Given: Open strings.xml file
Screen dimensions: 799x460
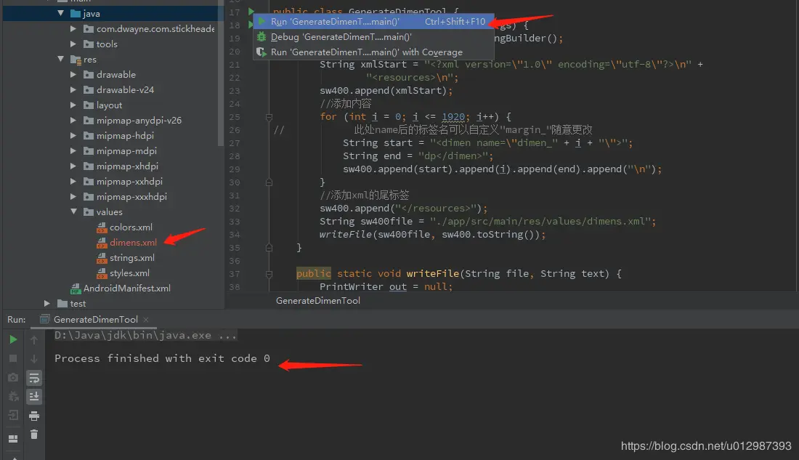Looking at the screenshot, I should pyautogui.click(x=126, y=257).
